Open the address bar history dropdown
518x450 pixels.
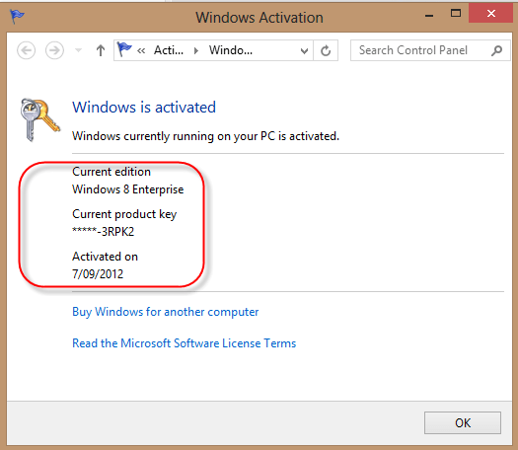304,51
